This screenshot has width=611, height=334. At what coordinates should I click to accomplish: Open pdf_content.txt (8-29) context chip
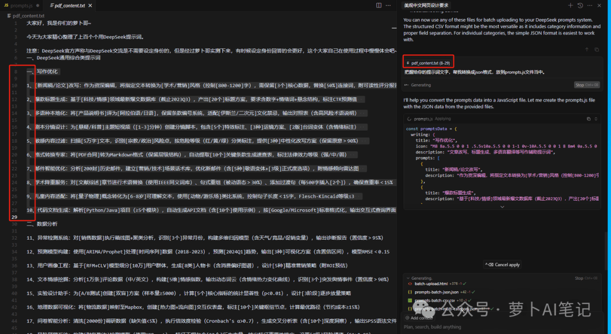coord(428,63)
